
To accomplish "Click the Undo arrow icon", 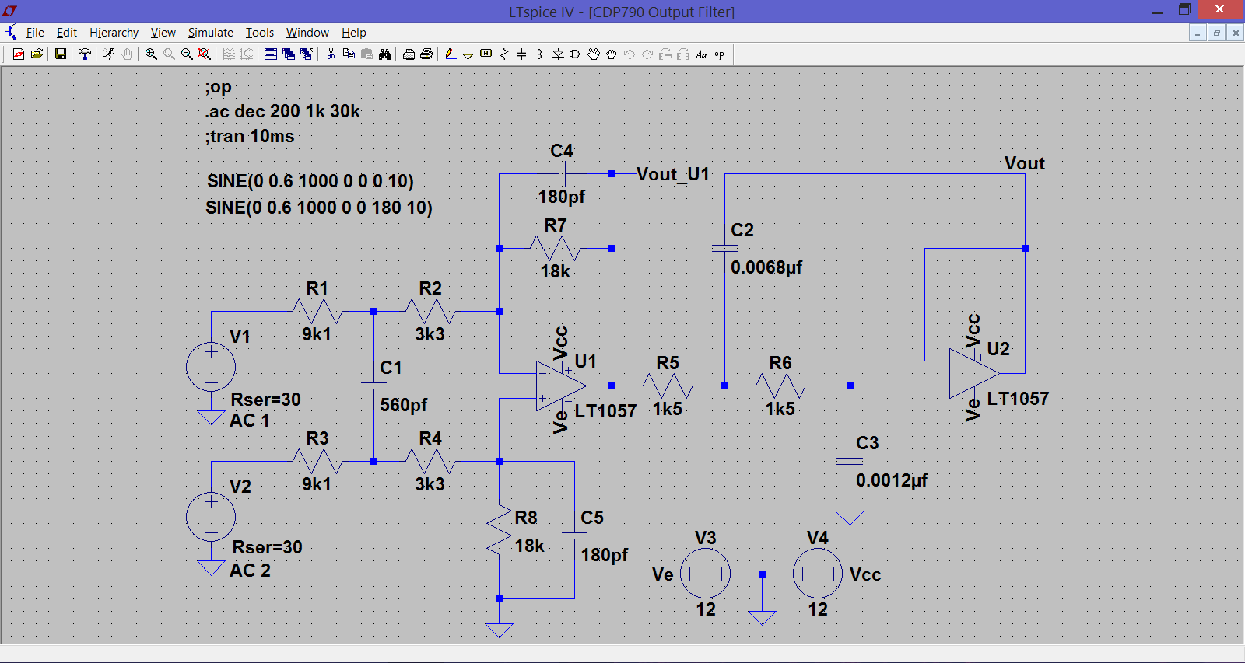I will (630, 54).
